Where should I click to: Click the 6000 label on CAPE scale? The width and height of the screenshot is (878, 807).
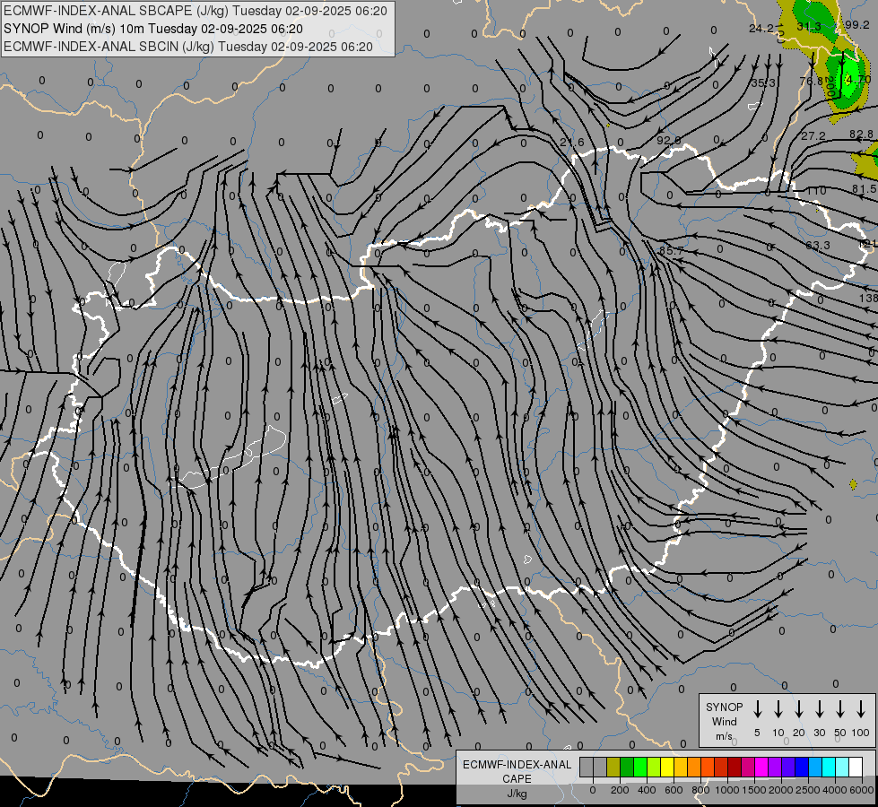tap(862, 790)
